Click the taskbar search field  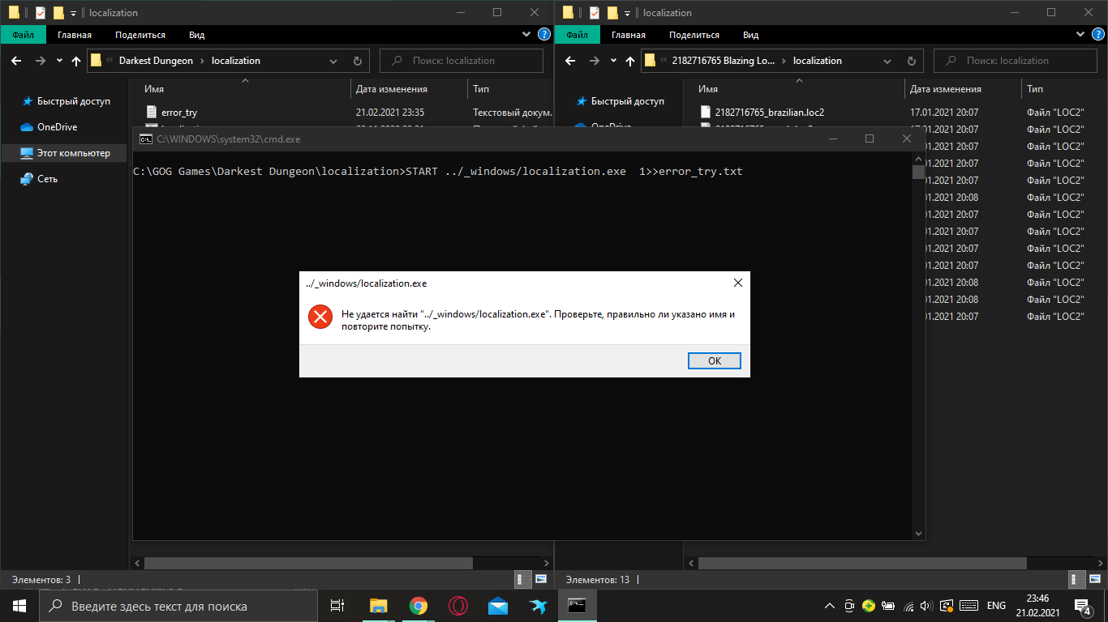click(178, 606)
